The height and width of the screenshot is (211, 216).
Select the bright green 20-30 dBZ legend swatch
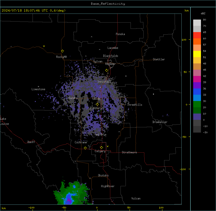(197, 104)
